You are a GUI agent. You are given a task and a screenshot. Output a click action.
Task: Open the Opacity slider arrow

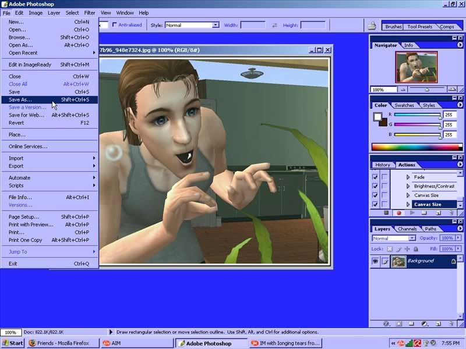pos(458,238)
